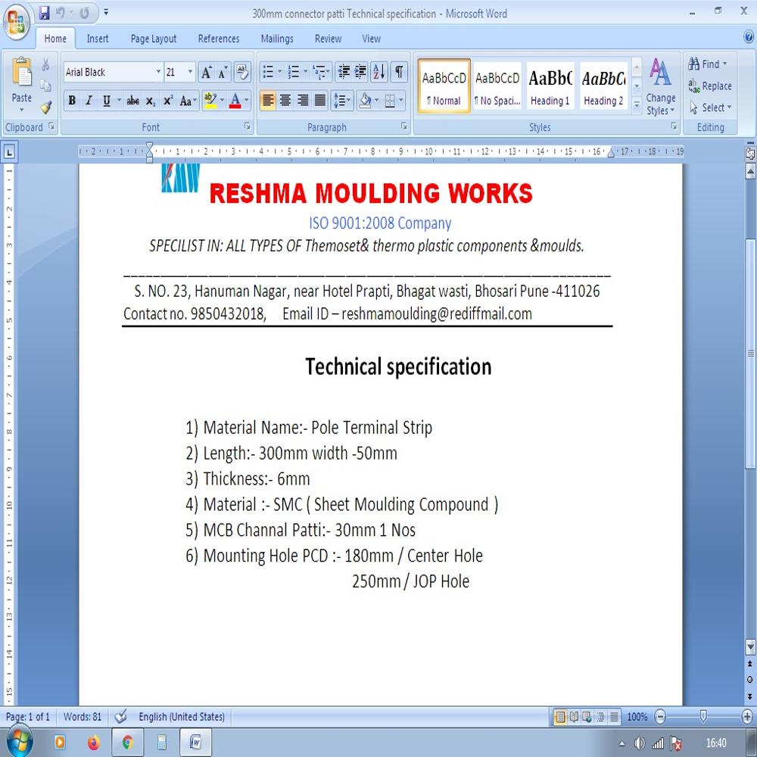Apply the Heading 2 style
This screenshot has height=757, width=757.
click(x=603, y=86)
